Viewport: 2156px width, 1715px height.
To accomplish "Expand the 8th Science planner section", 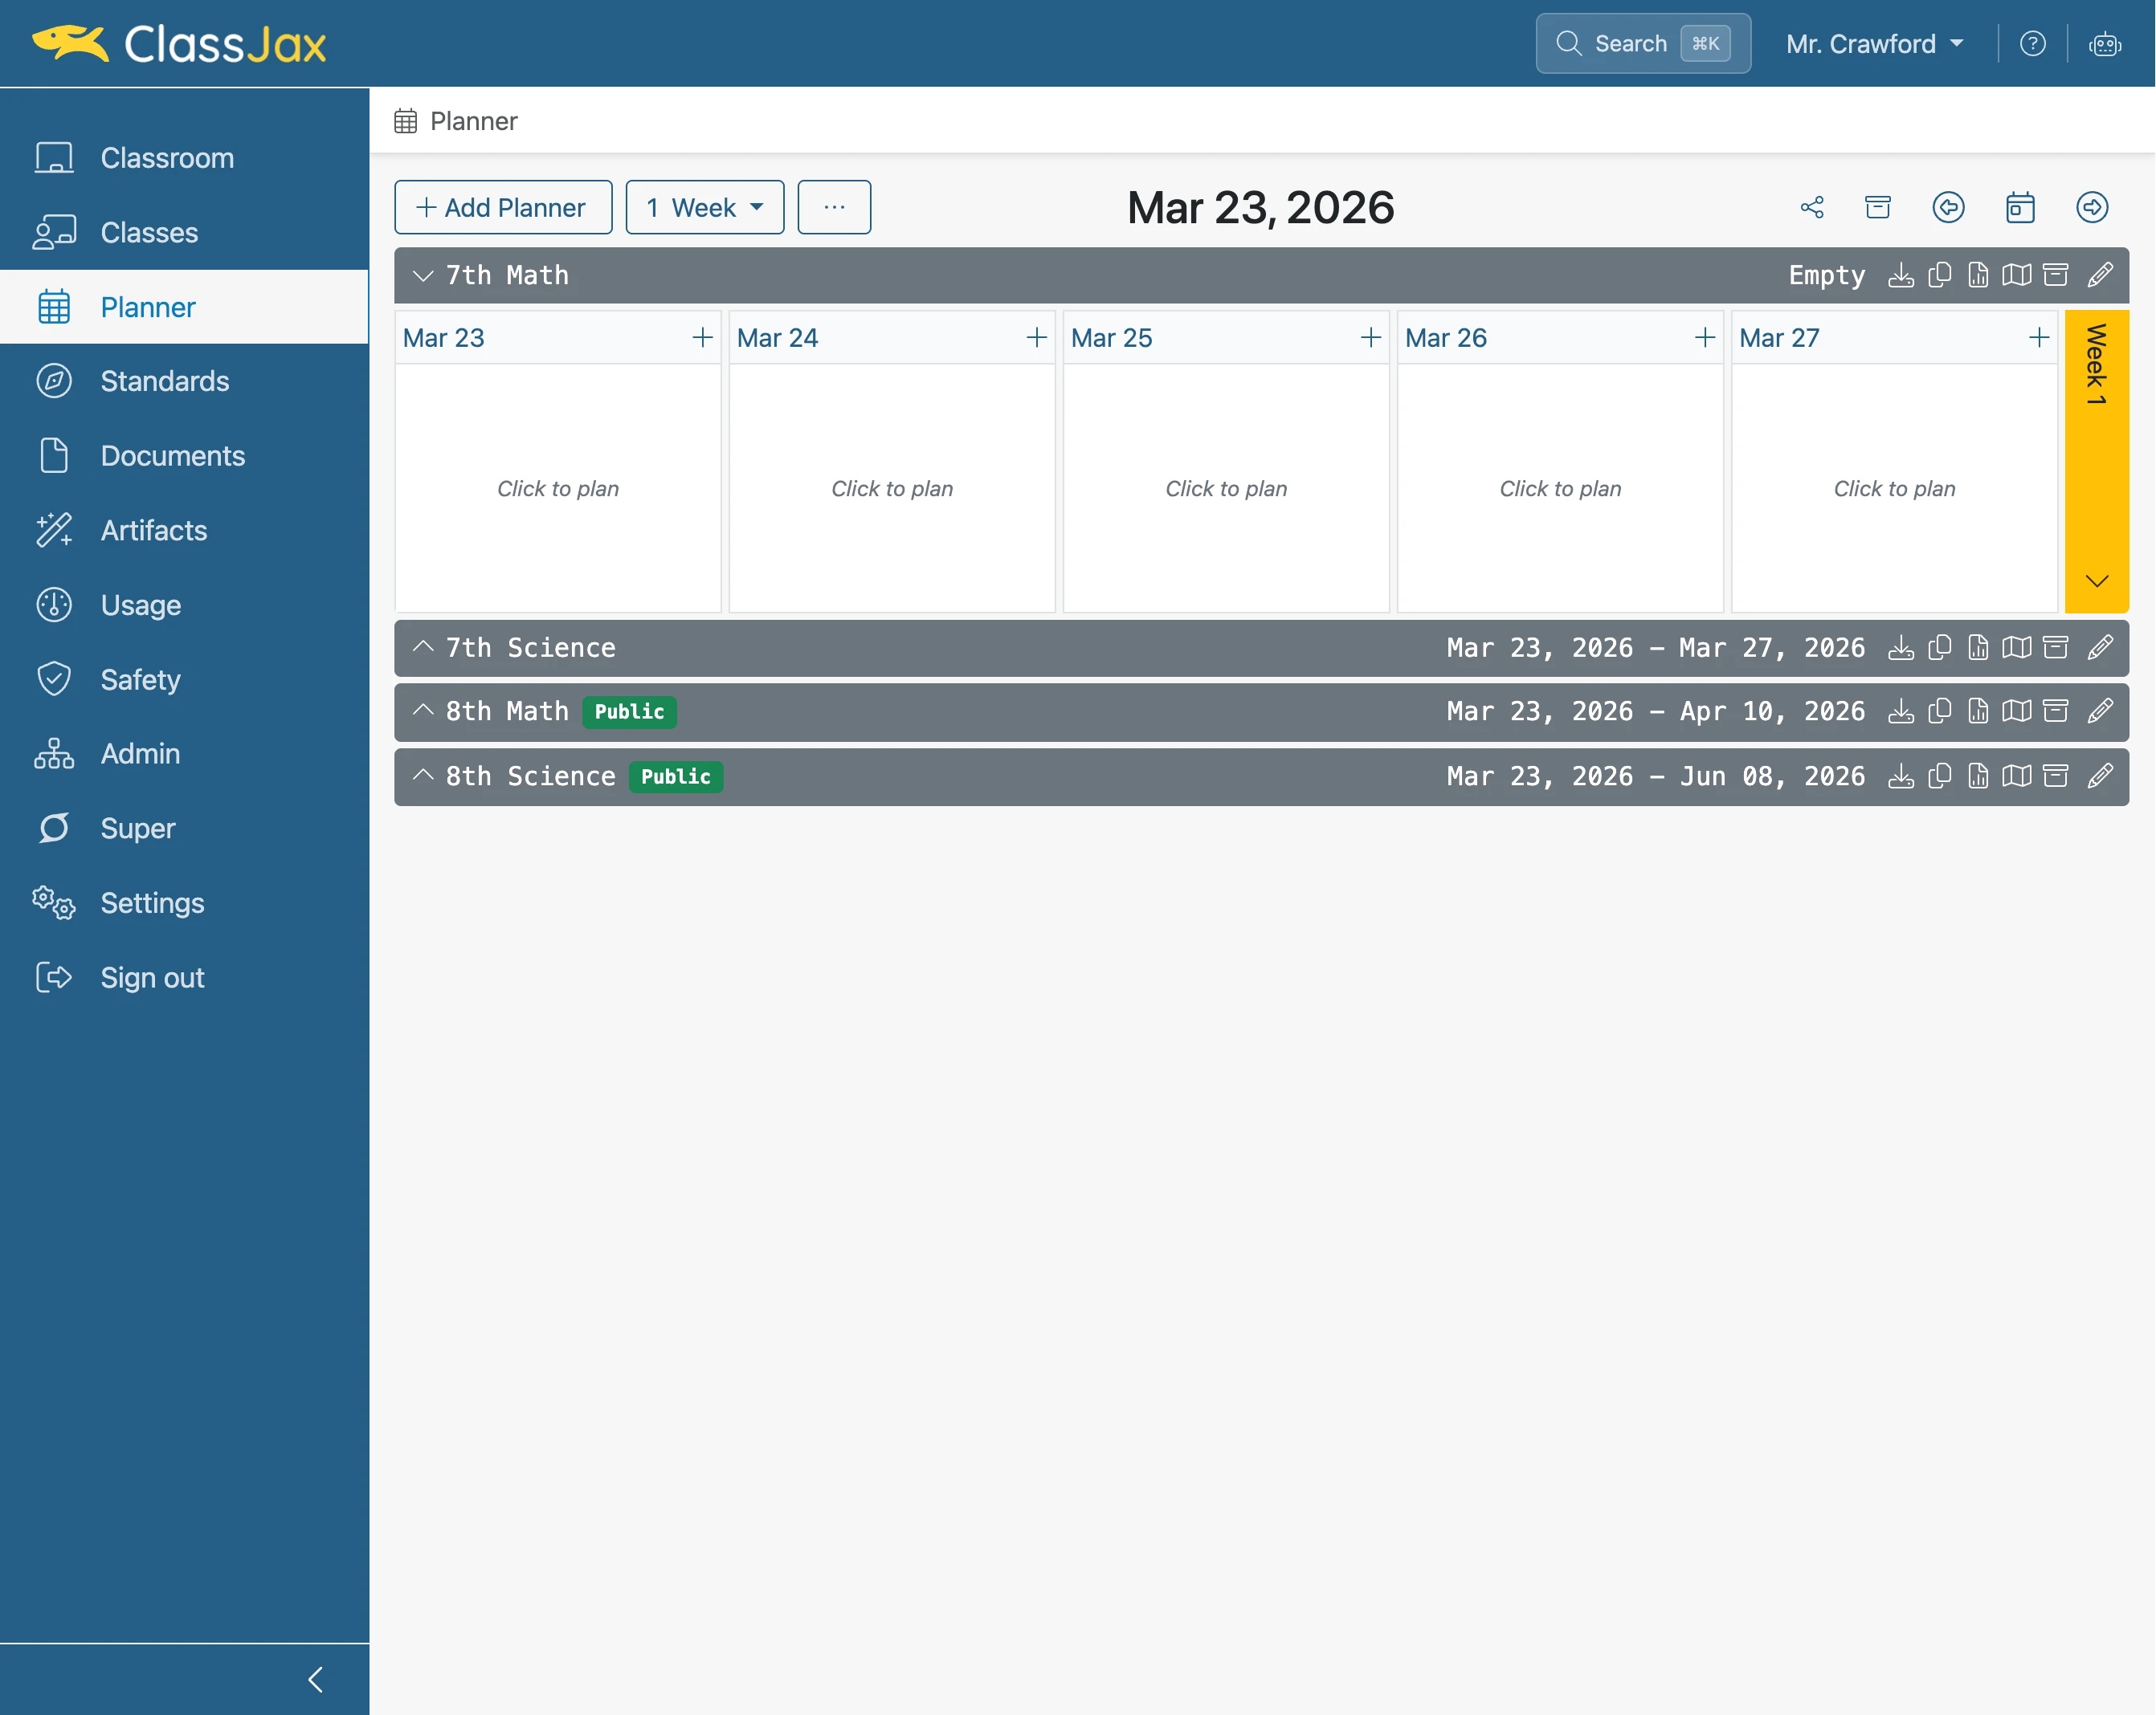I will (423, 775).
